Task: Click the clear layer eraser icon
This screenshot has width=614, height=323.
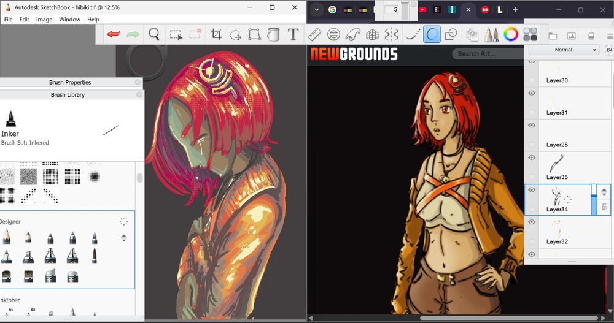Action: point(591,36)
